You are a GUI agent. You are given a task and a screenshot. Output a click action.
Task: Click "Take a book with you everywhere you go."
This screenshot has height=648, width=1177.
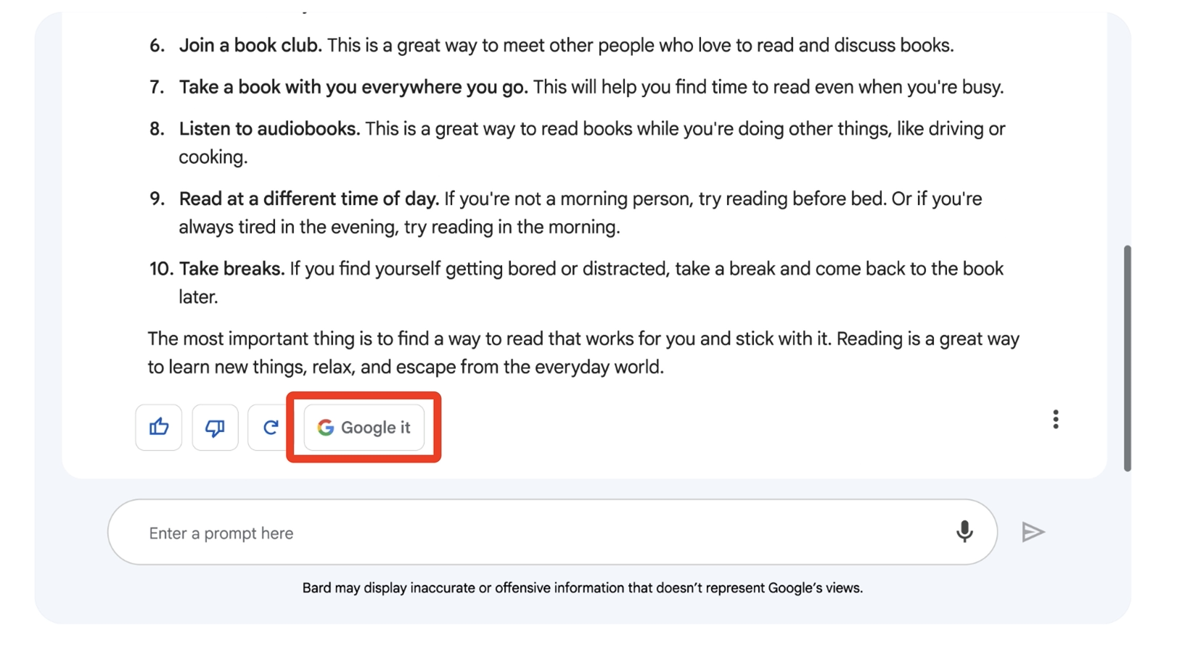(353, 88)
